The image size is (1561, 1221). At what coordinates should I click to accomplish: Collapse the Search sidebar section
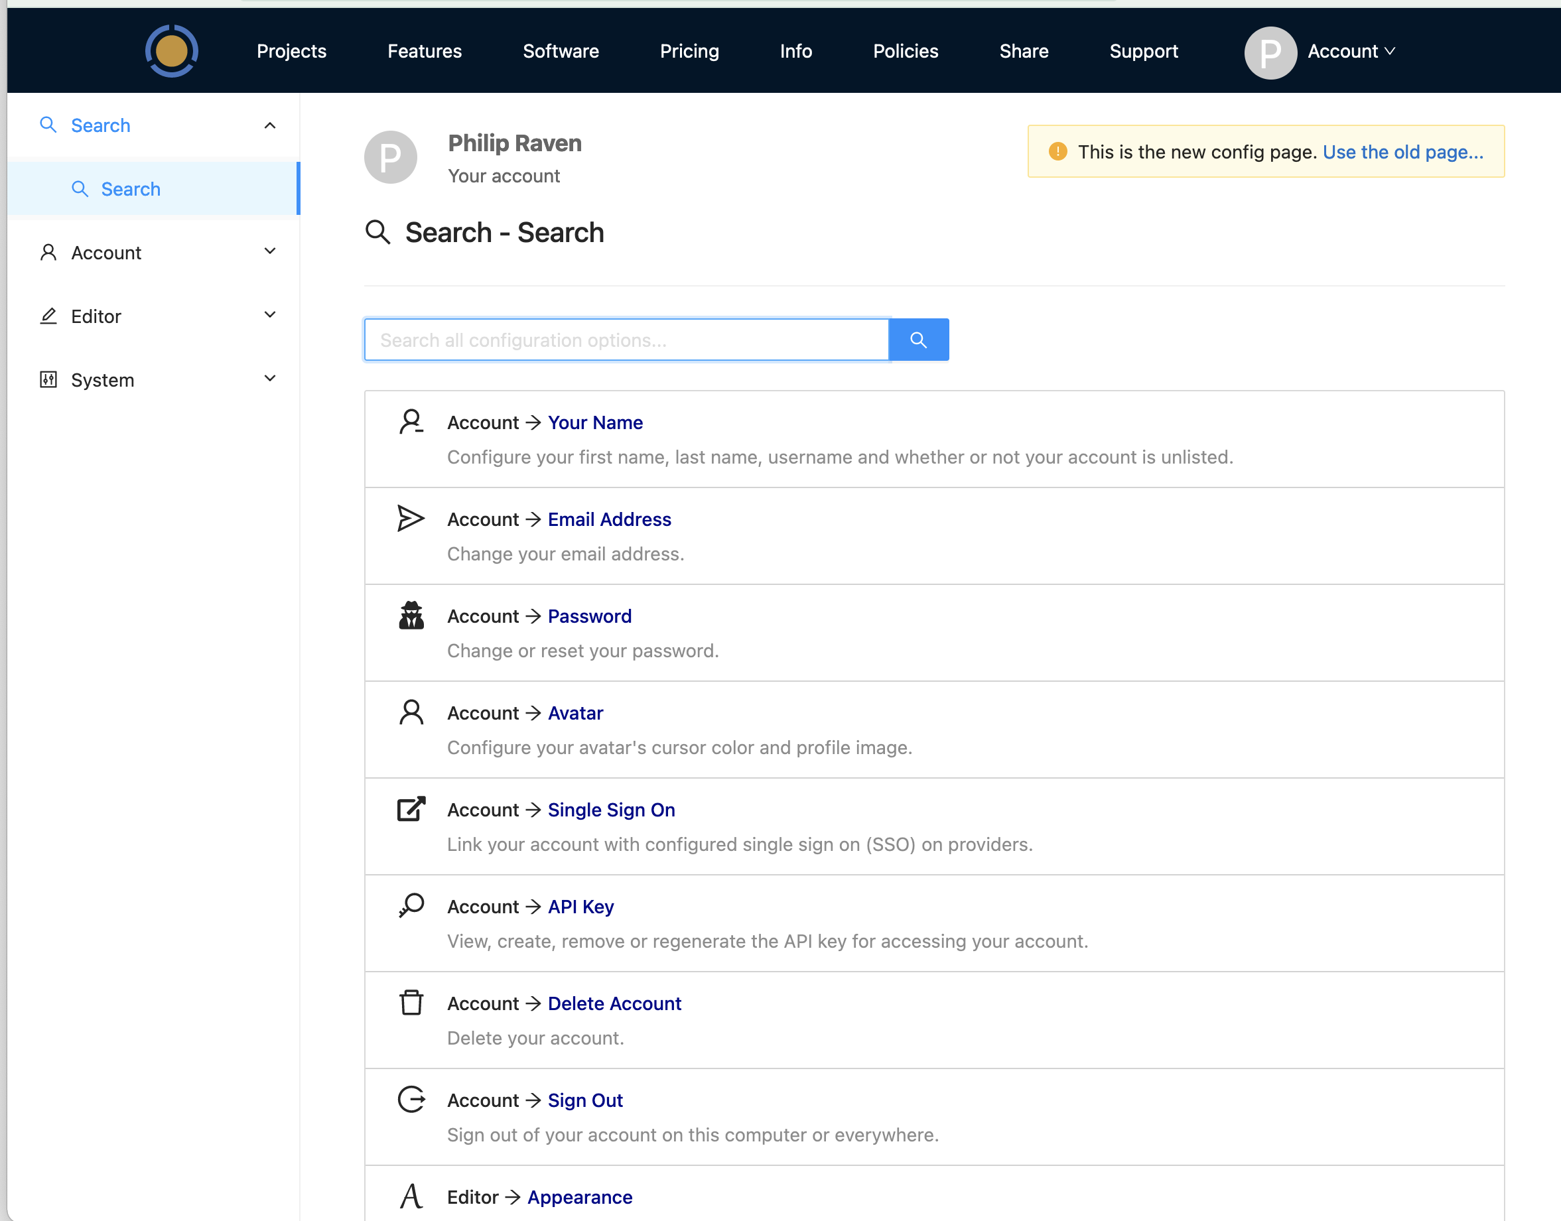click(x=269, y=125)
